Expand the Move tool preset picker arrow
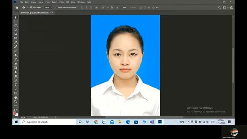 click(x=27, y=8)
